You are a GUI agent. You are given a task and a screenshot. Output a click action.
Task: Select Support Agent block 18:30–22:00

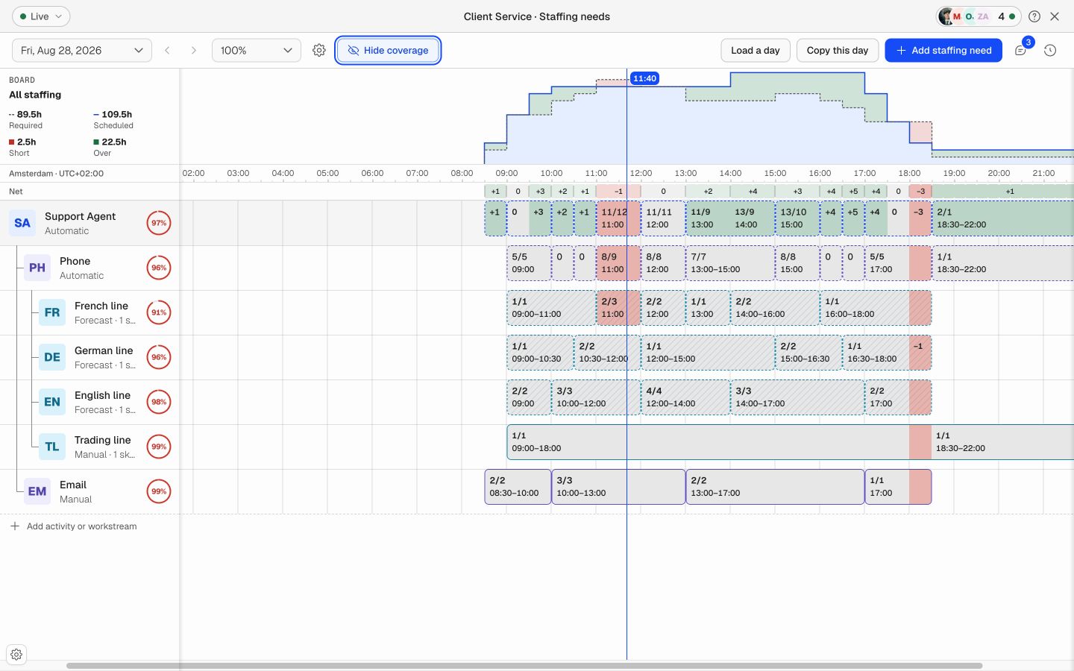[1002, 218]
